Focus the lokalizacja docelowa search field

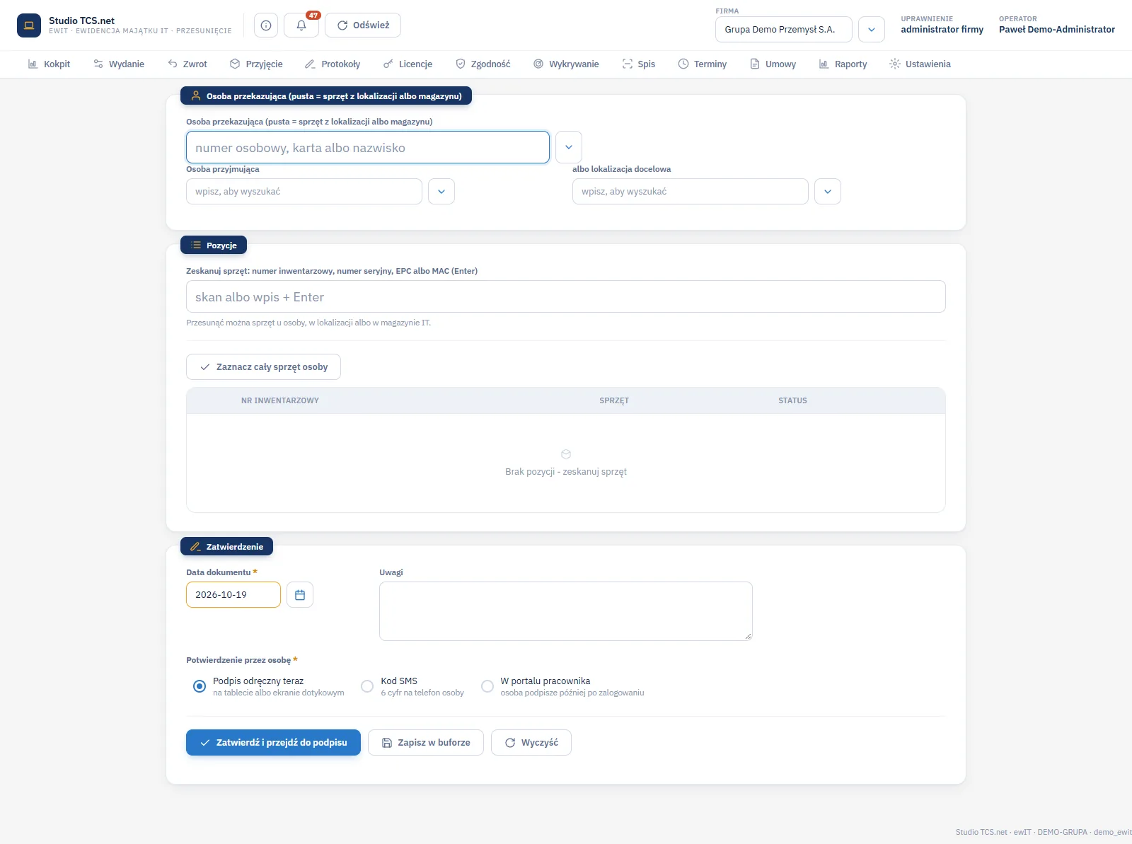691,192
